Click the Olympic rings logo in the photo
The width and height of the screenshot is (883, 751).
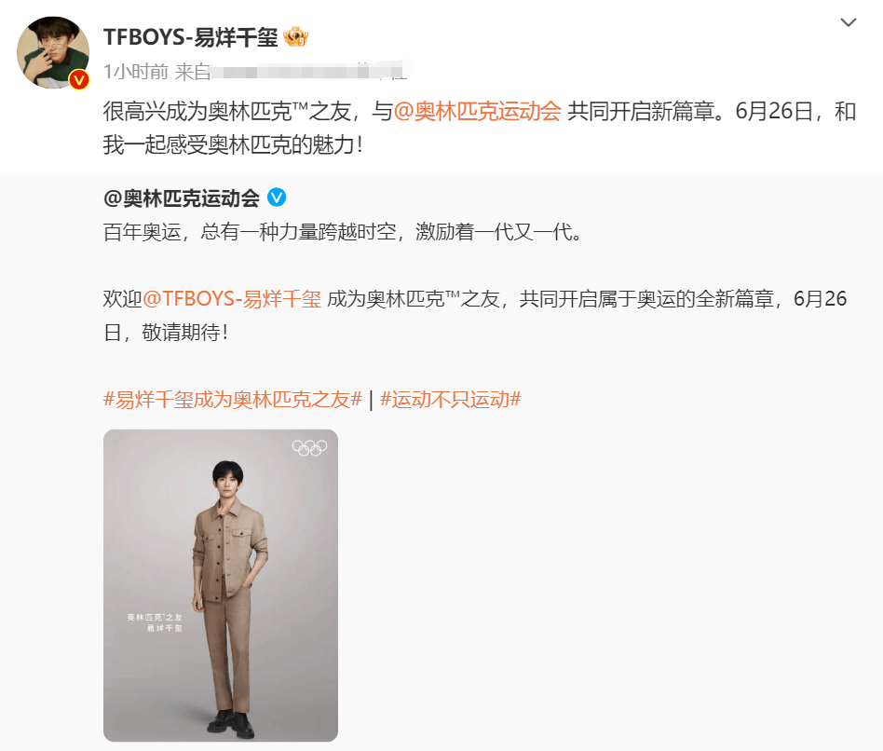(x=309, y=447)
